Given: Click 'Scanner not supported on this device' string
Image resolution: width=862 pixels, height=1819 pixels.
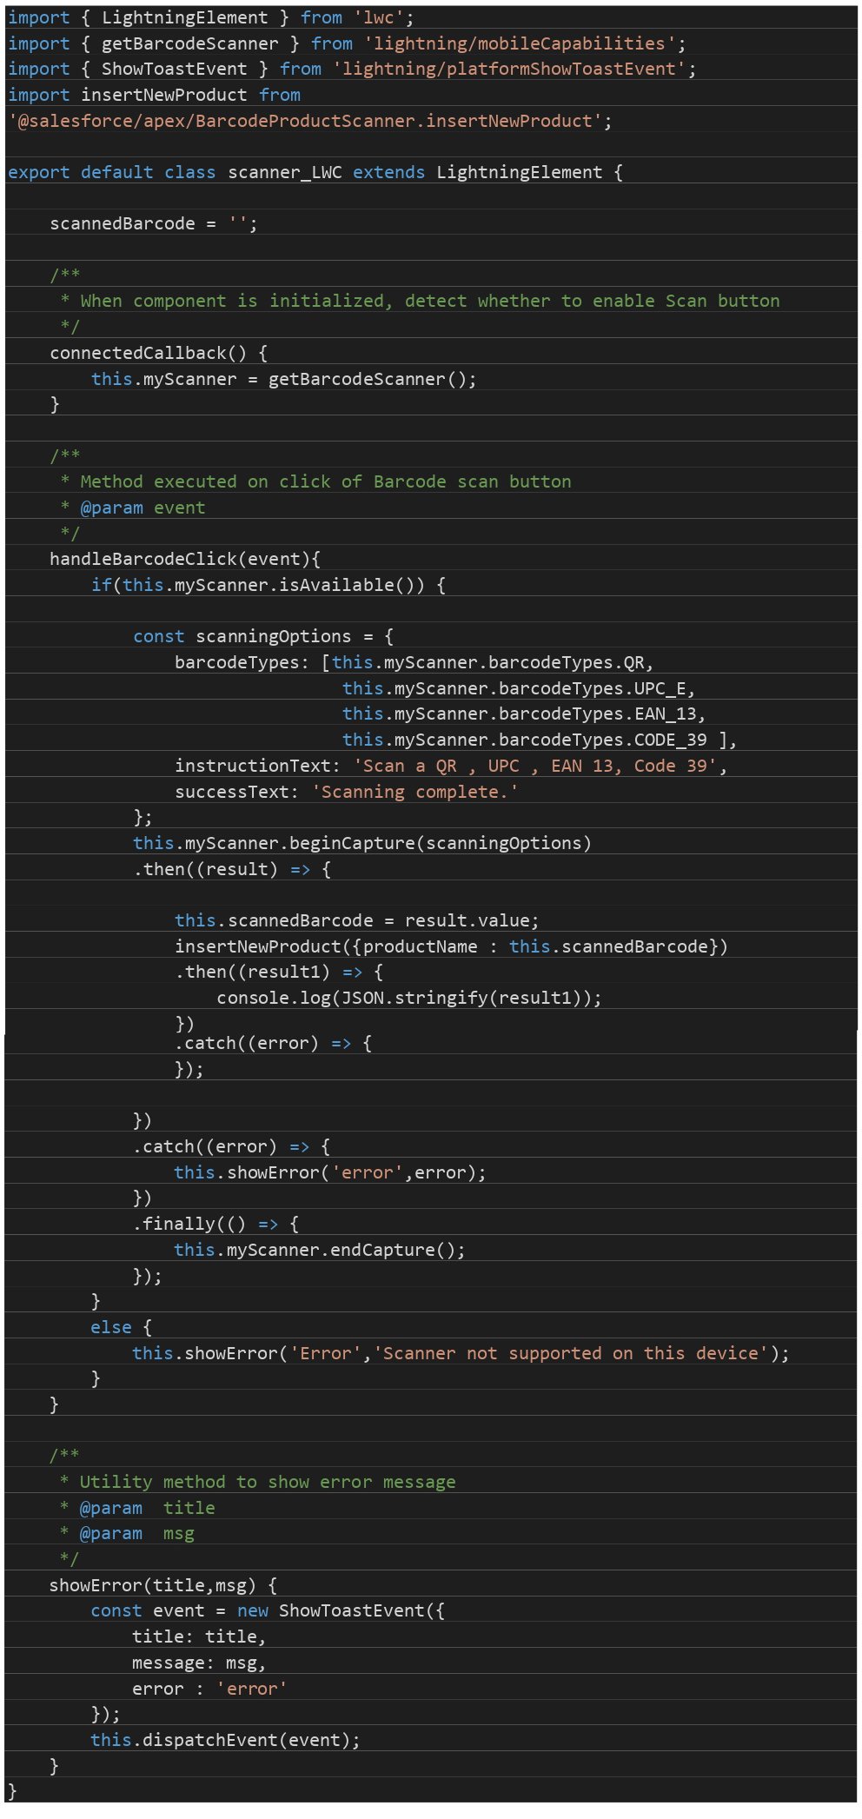Looking at the screenshot, I should [x=571, y=1353].
